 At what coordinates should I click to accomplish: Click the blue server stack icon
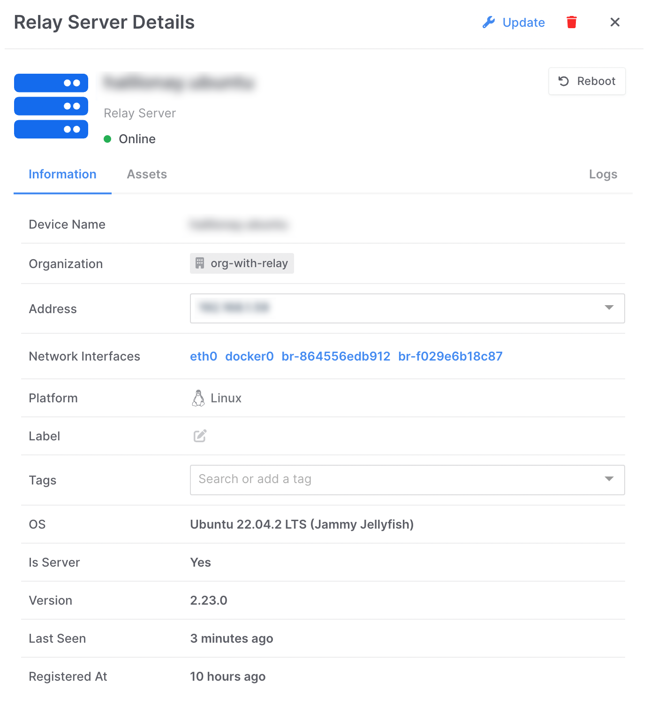(x=51, y=106)
